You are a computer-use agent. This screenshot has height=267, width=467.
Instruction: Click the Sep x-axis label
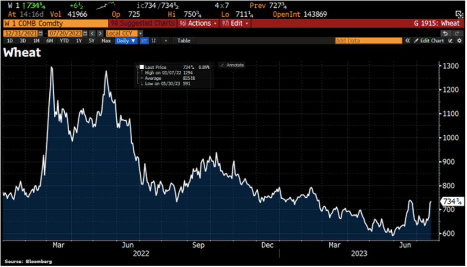tap(198, 245)
